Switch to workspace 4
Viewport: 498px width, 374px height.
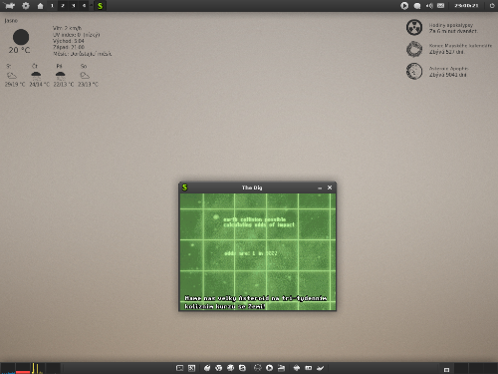point(84,6)
